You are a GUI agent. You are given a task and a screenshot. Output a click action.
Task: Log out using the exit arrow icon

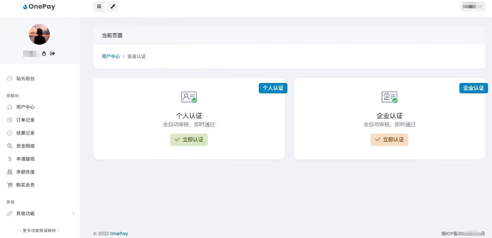[52, 53]
